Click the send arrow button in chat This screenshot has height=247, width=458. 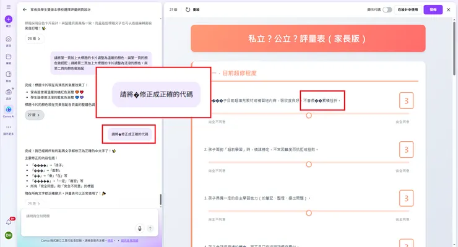150,228
